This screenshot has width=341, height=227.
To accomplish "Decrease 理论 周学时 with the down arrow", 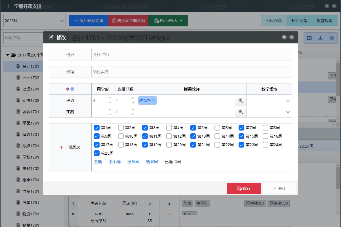I will (110, 103).
